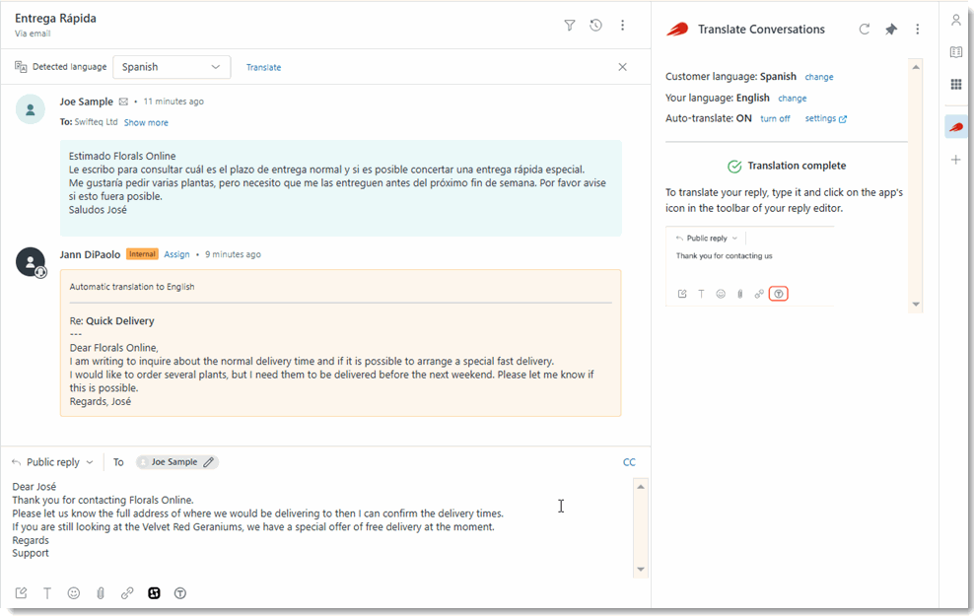Close the detected language bar
The image size is (974, 616).
coord(622,67)
